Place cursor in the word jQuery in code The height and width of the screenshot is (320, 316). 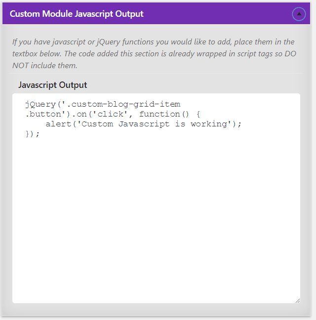[x=40, y=104]
